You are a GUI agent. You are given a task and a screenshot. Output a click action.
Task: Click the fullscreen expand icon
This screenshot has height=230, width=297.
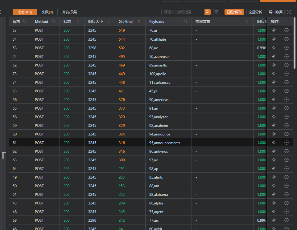click(x=289, y=12)
